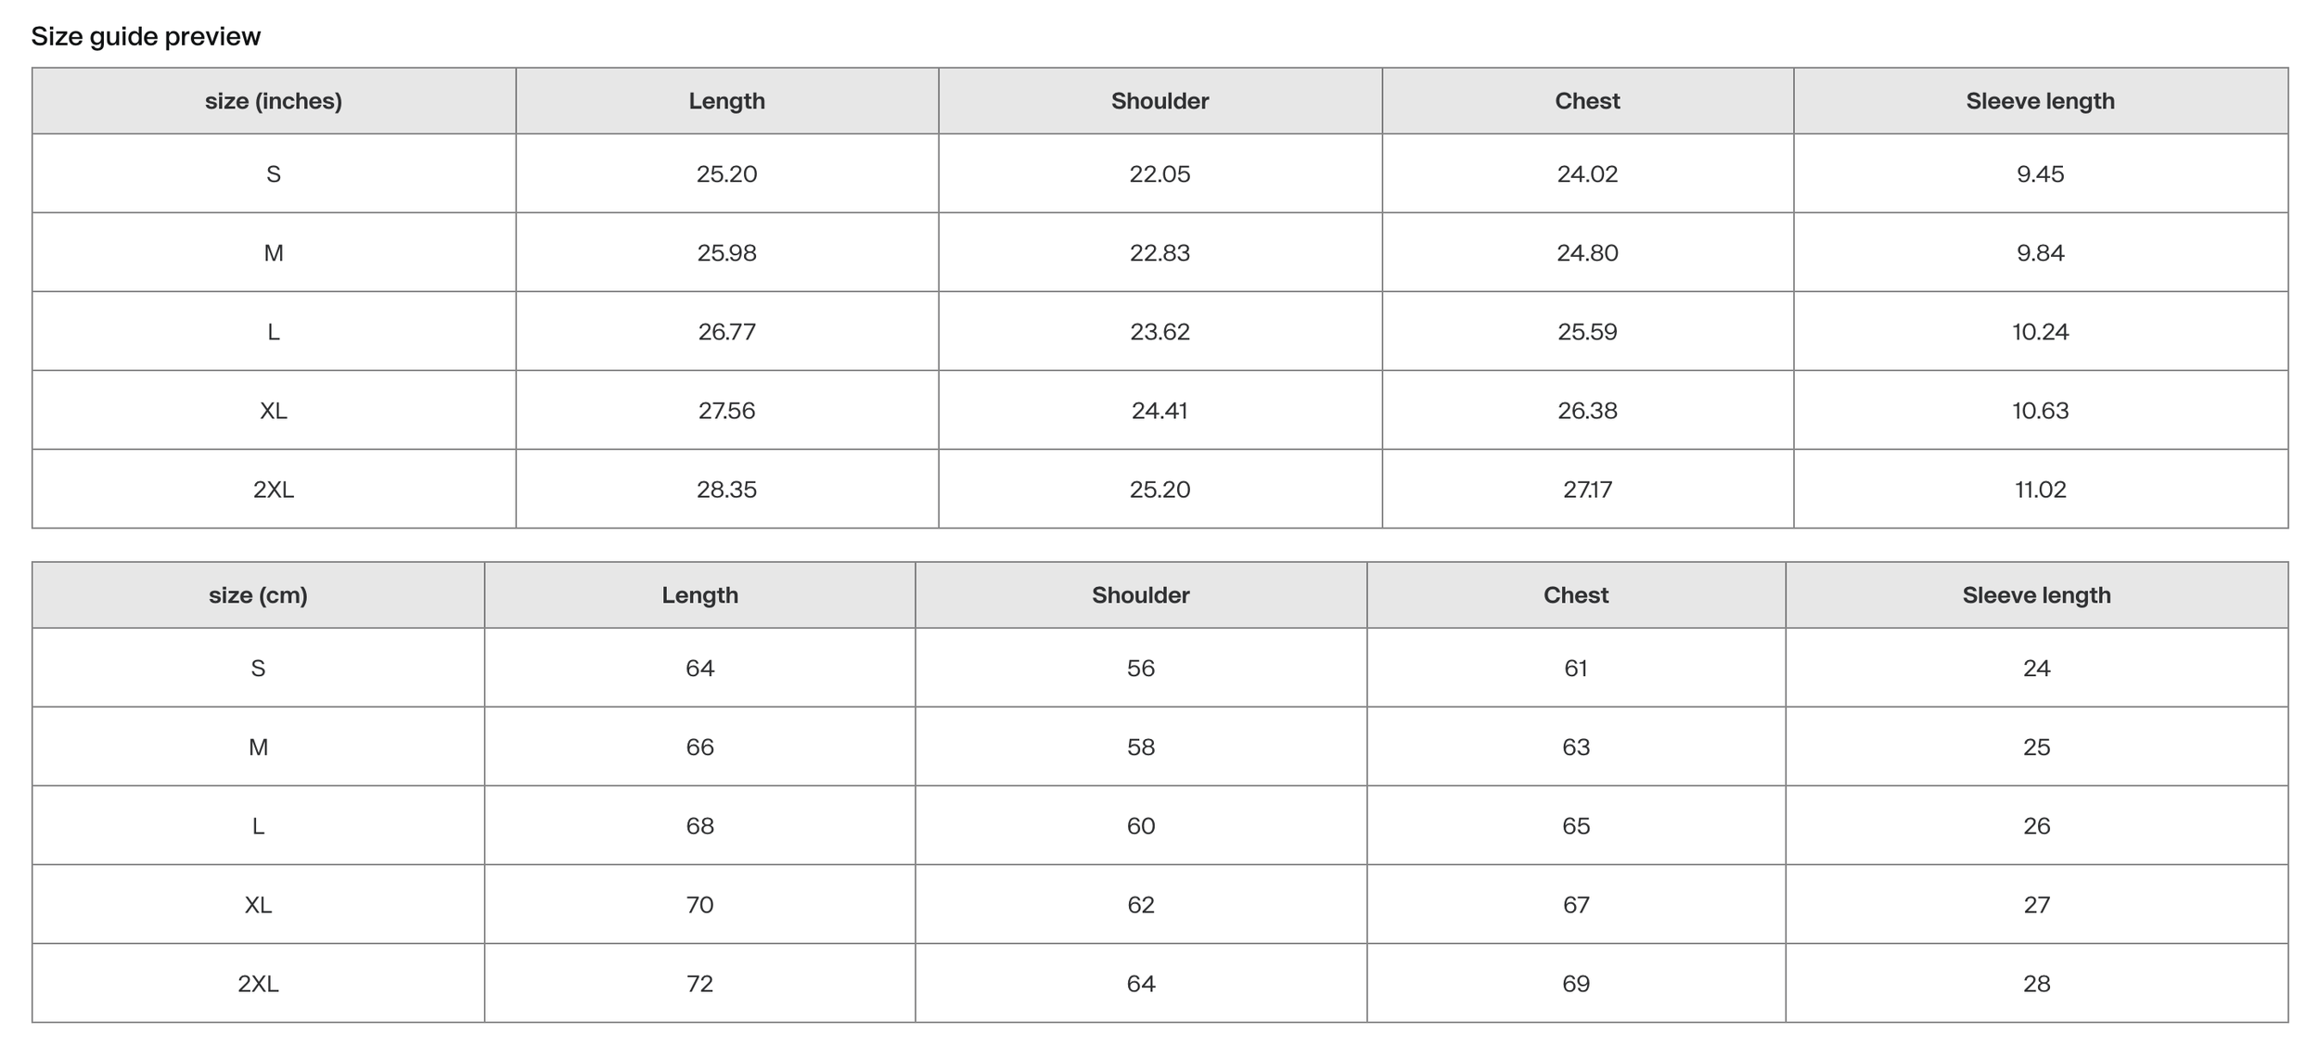Viewport: 2319px width, 1045px height.
Task: Click Sleeve length header in inches table
Action: pos(2041,101)
